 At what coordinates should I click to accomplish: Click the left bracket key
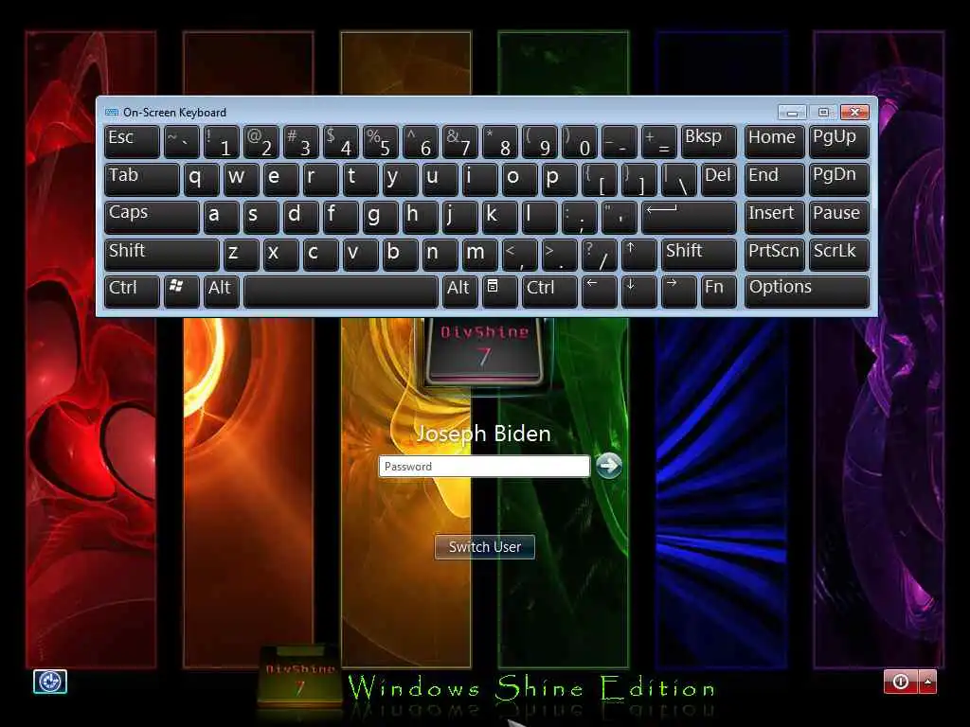pos(599,179)
